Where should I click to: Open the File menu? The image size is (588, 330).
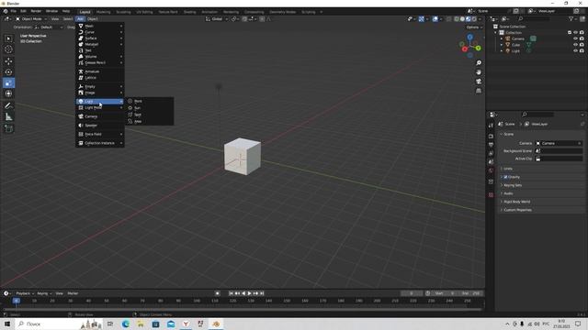(14, 12)
